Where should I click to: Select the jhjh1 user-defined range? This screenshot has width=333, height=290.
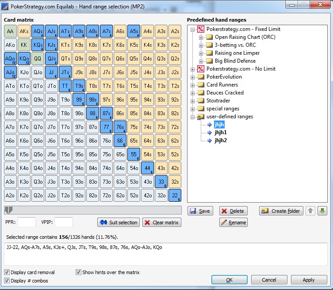[x=221, y=132]
